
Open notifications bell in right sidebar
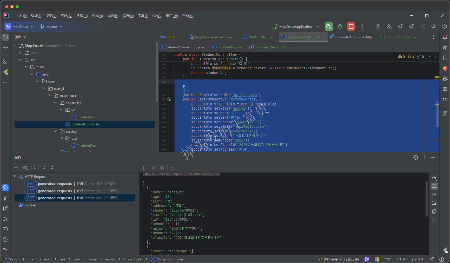click(445, 37)
